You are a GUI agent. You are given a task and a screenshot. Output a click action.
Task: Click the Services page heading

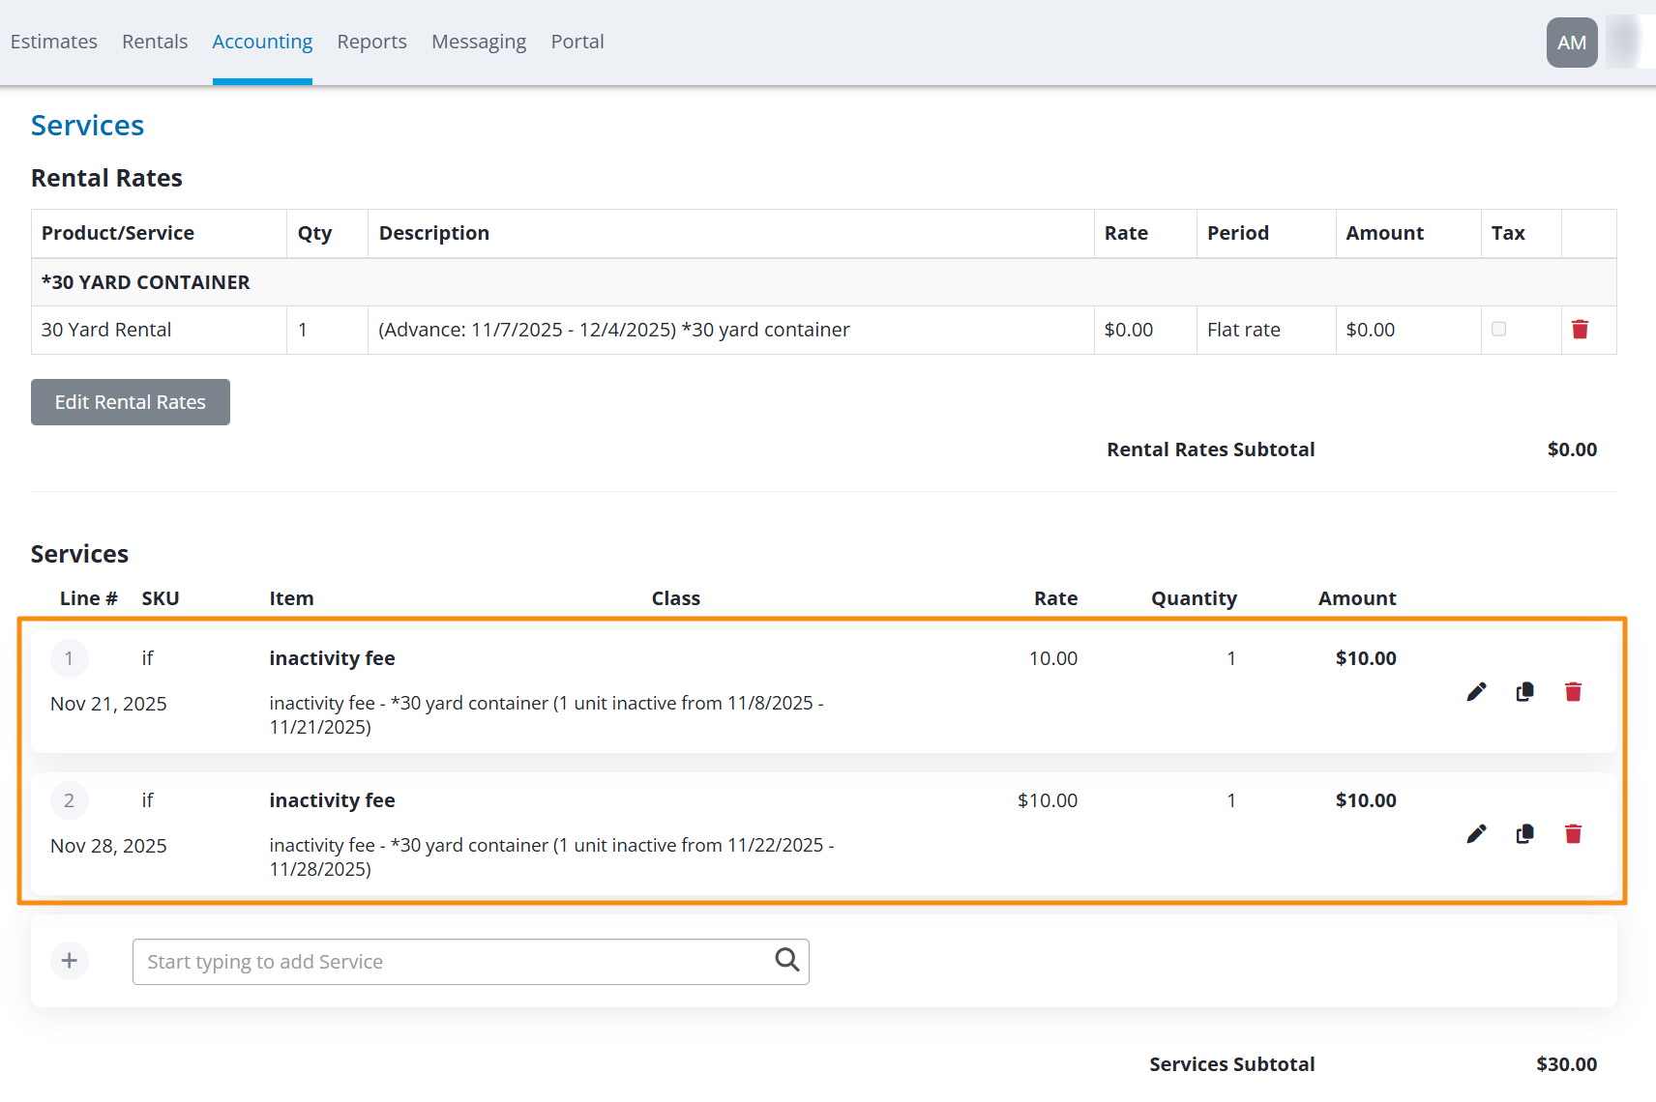87,126
